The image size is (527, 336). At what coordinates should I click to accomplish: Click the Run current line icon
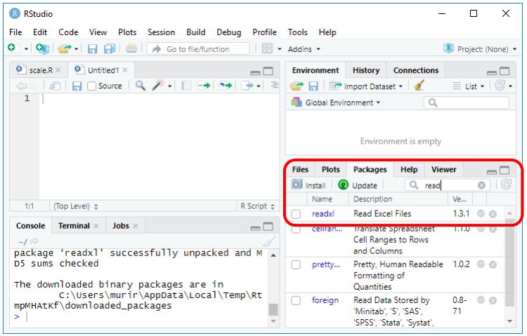click(x=204, y=86)
